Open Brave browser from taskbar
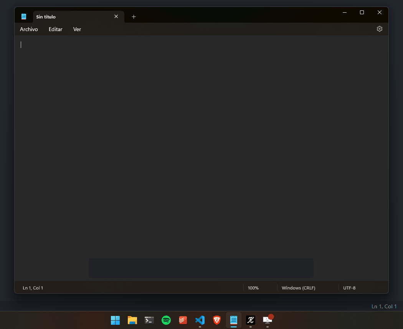The height and width of the screenshot is (329, 403). [217, 320]
